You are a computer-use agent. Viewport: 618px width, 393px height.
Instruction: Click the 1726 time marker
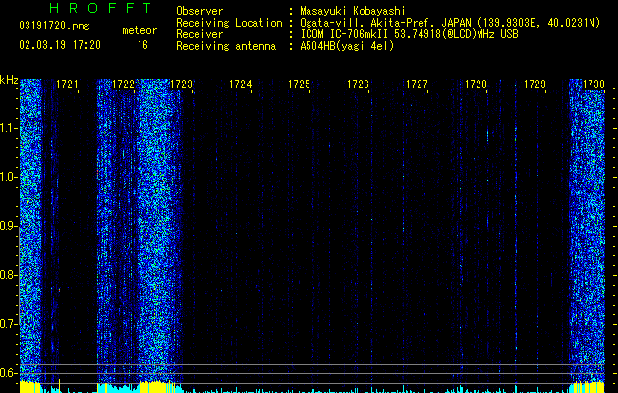click(x=358, y=84)
